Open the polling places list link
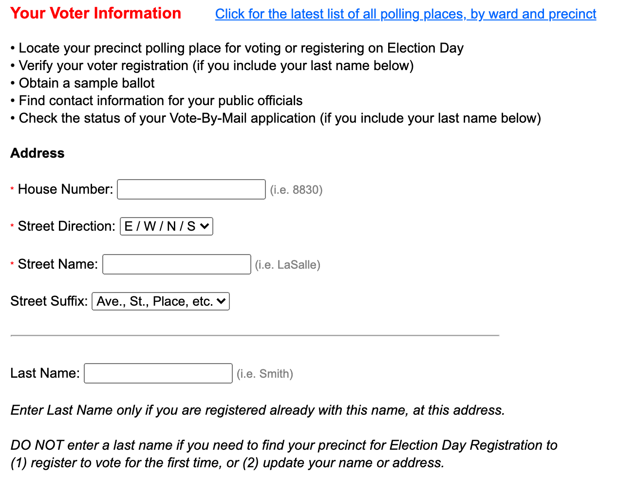The width and height of the screenshot is (637, 477). (x=405, y=14)
